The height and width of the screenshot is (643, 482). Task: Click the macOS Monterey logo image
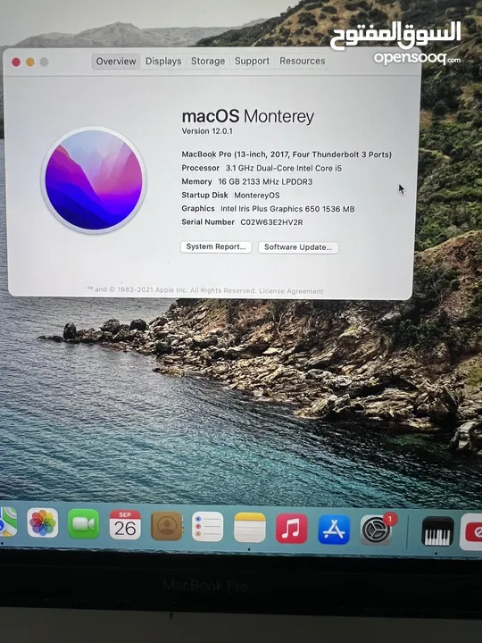click(94, 180)
